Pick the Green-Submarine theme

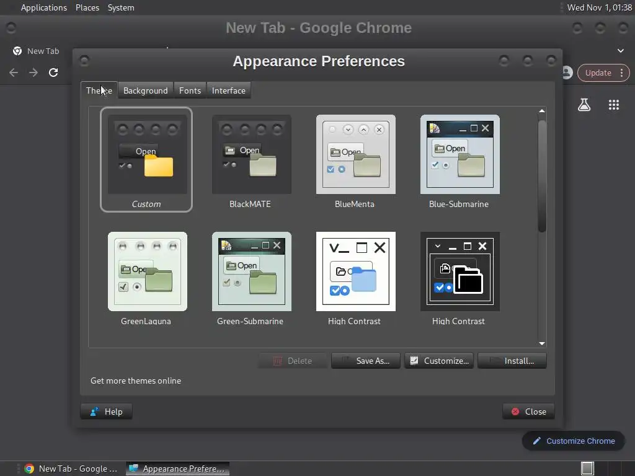(251, 277)
